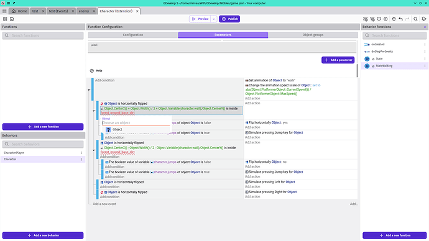Click the add comment bubble toolbar icon
This screenshot has width=429, height=241.
(379, 19)
